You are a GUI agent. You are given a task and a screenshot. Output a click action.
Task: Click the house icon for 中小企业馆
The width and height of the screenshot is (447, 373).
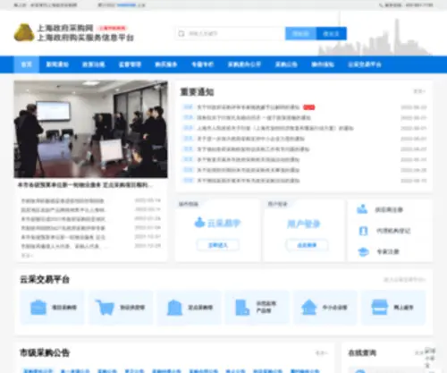tap(309, 307)
